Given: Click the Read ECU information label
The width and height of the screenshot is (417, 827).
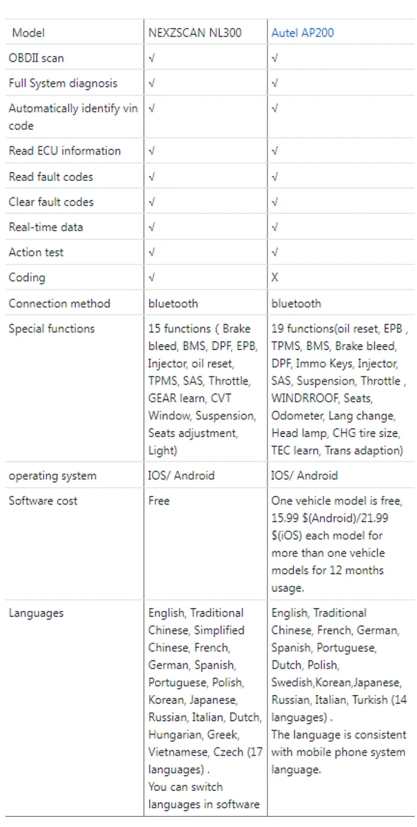Looking at the screenshot, I should tap(64, 151).
